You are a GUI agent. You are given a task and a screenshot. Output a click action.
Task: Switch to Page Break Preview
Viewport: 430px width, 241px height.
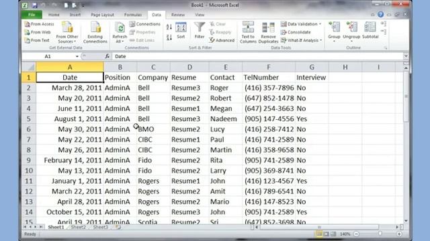333,234
